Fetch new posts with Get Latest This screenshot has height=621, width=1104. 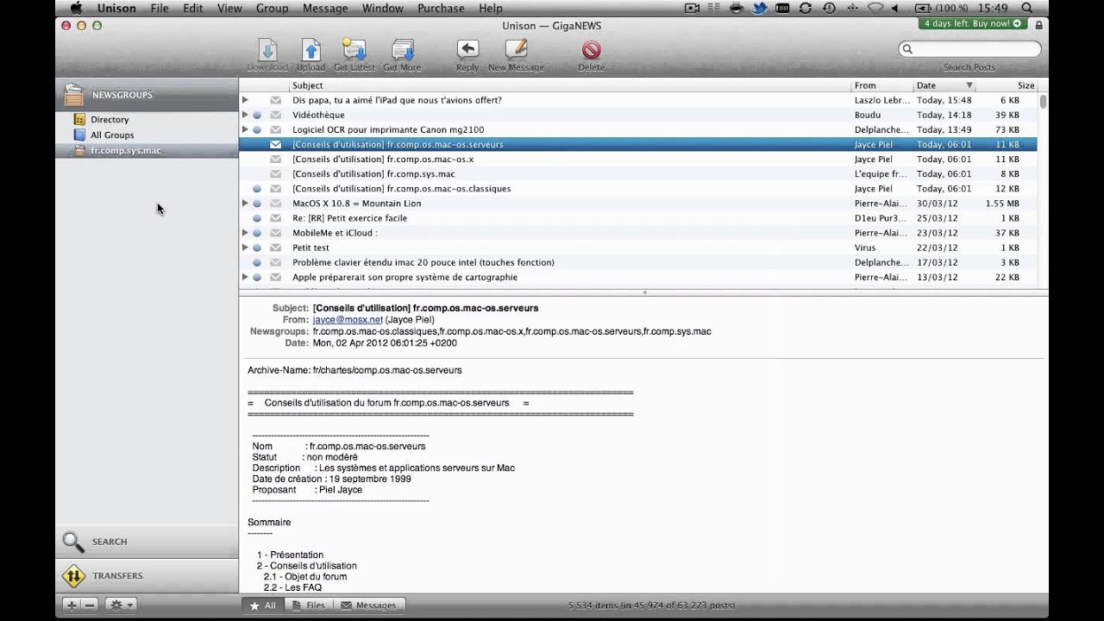354,50
